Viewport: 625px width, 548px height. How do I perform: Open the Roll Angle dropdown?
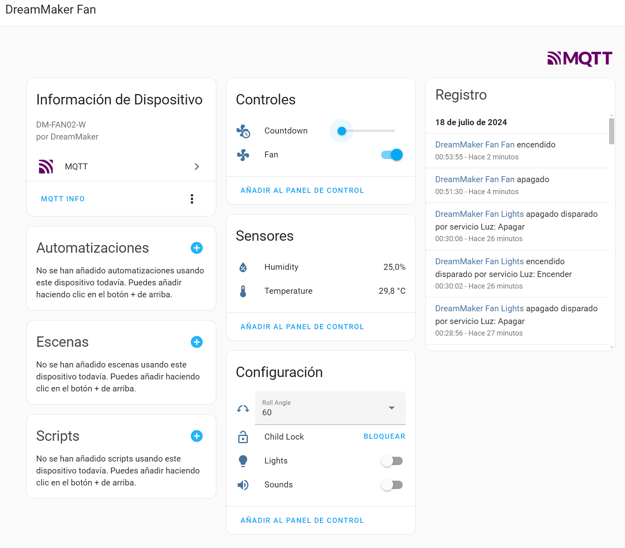tap(330, 408)
